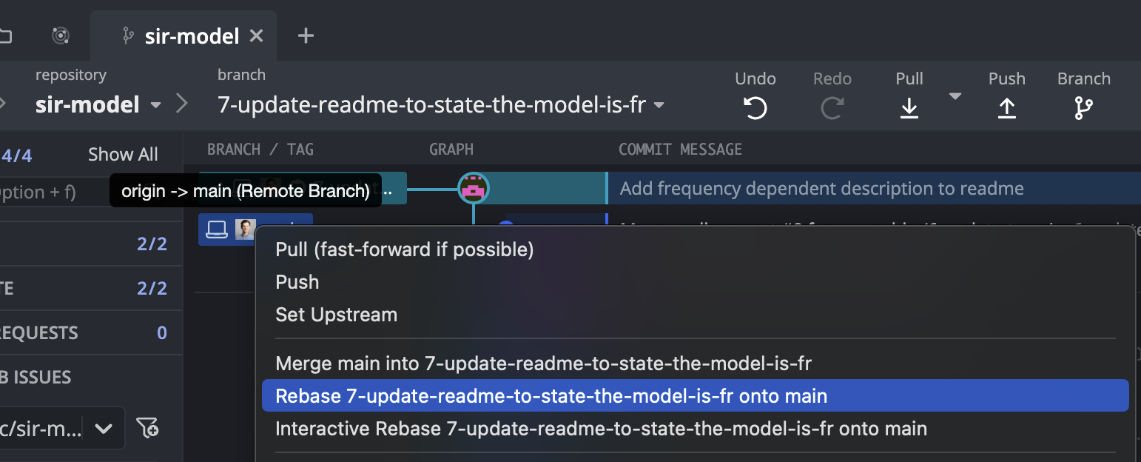The width and height of the screenshot is (1141, 462).
Task: Expand the issues repository selector chevron
Action: (x=104, y=428)
